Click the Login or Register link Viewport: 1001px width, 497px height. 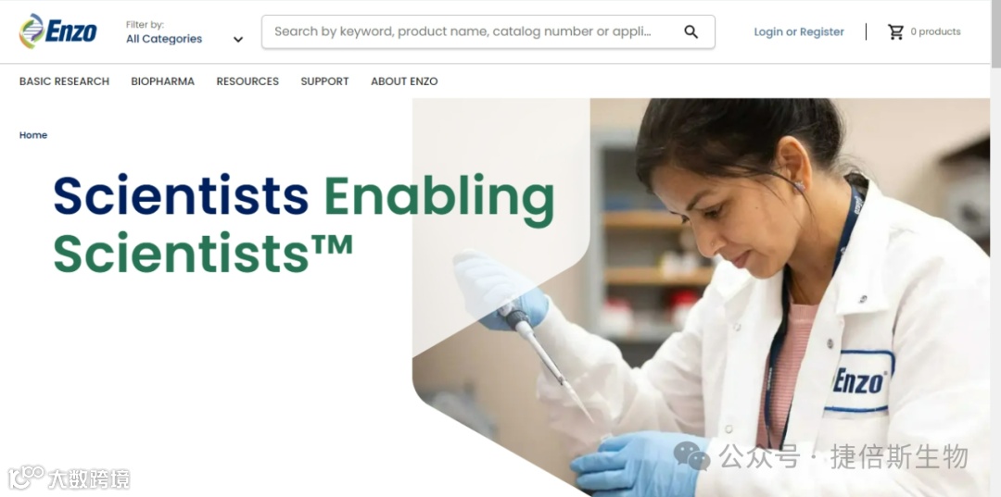tap(799, 31)
